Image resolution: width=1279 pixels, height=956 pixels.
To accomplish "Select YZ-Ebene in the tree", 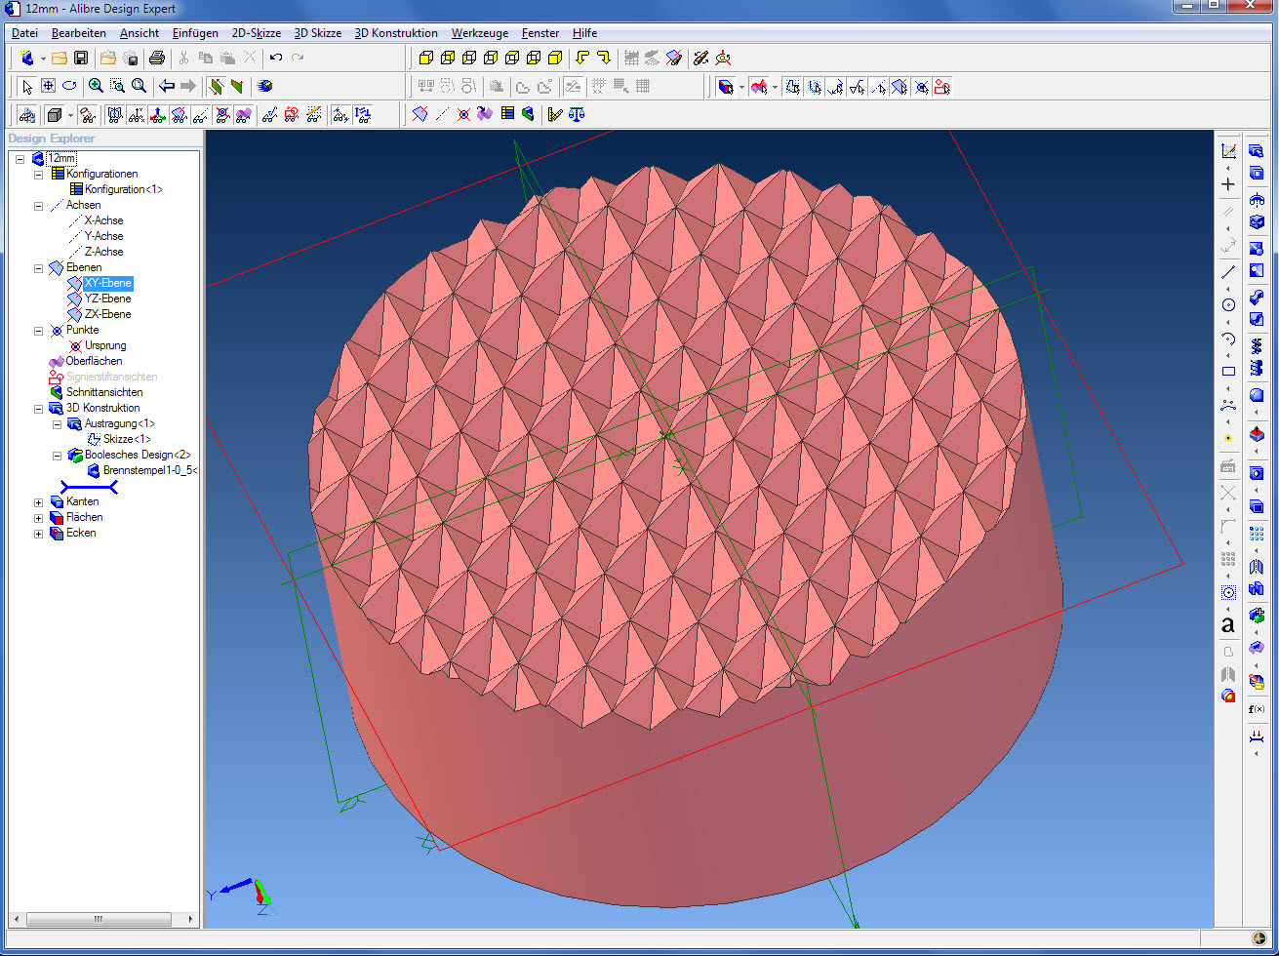I will (107, 299).
